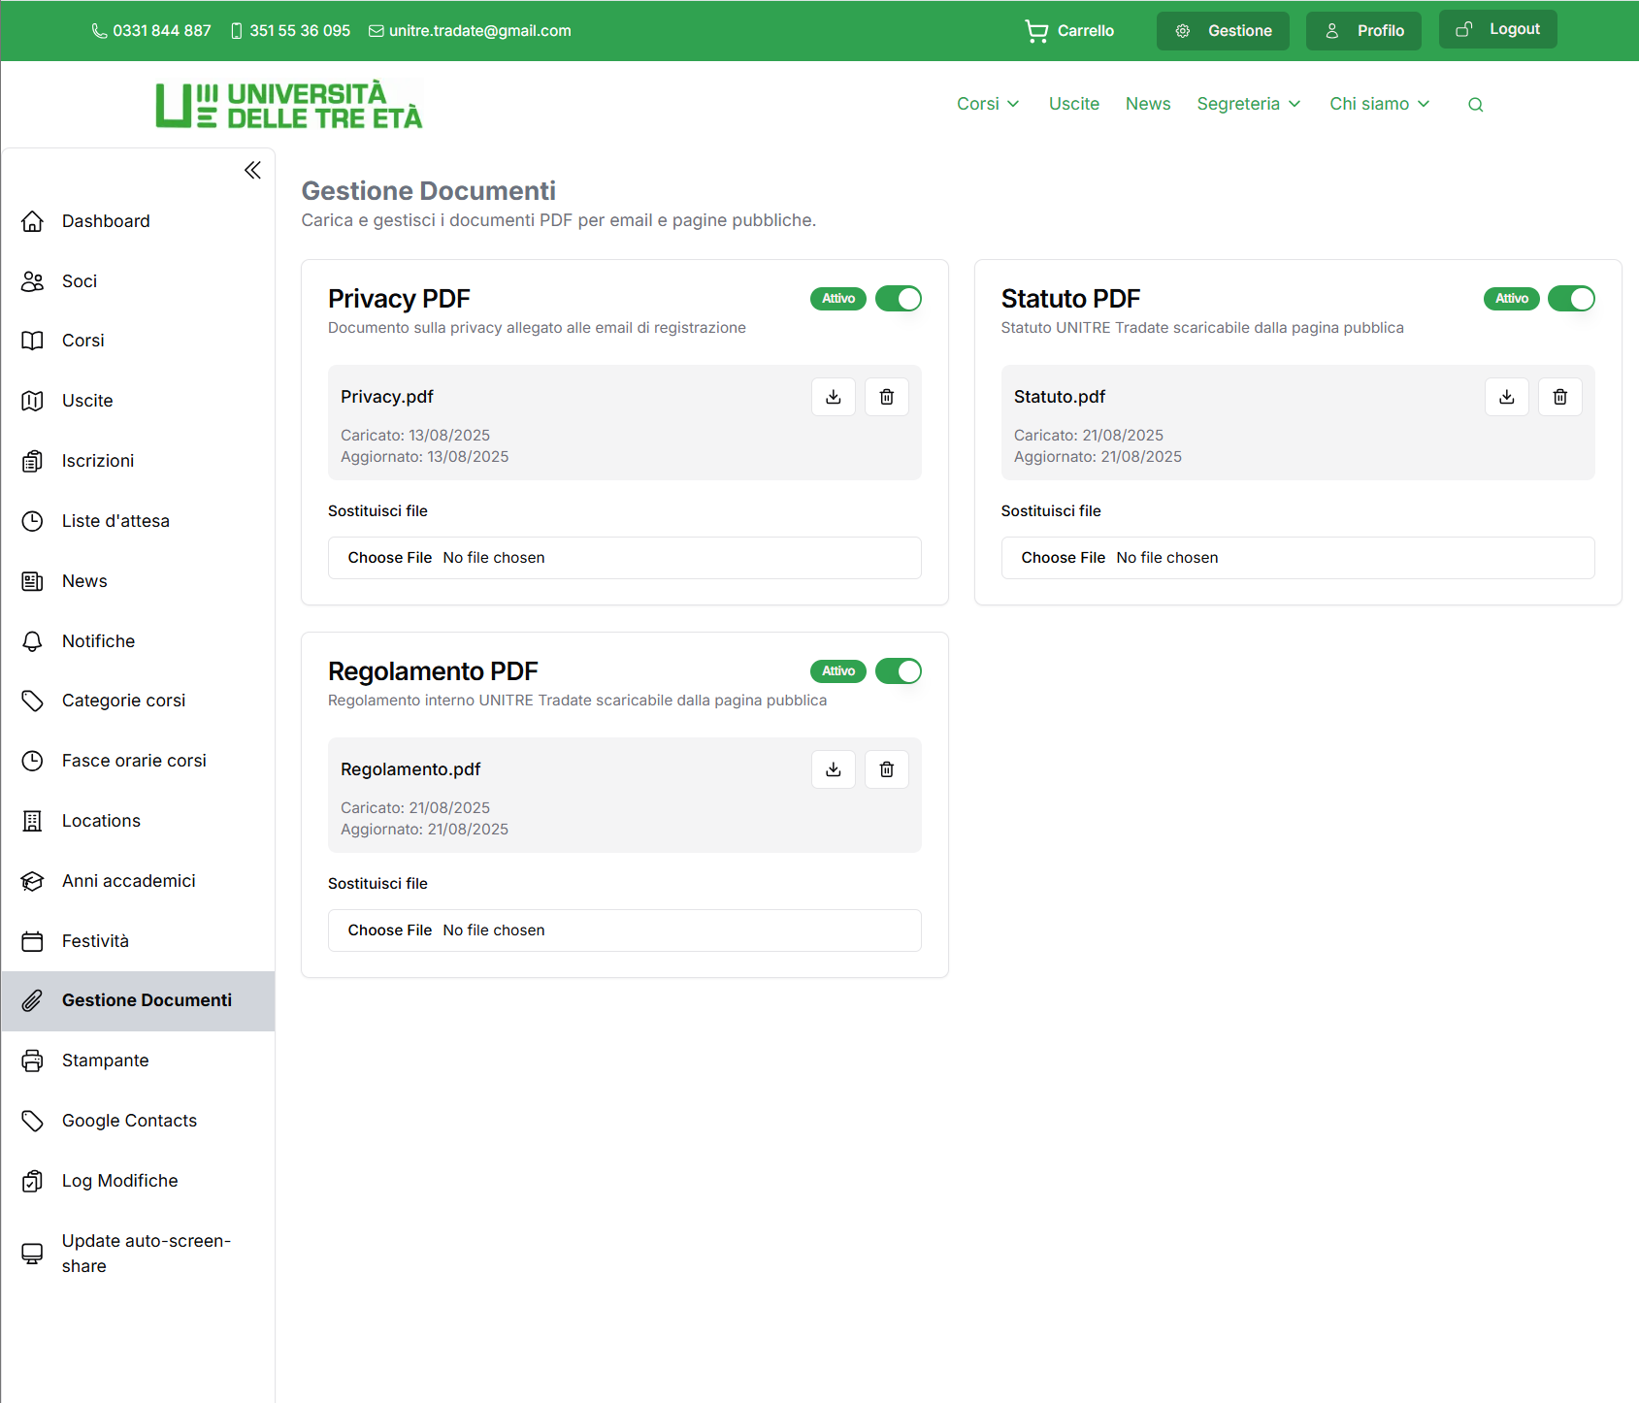Click the Notifiche bell icon
Viewport: 1639px width, 1403px height.
point(32,640)
